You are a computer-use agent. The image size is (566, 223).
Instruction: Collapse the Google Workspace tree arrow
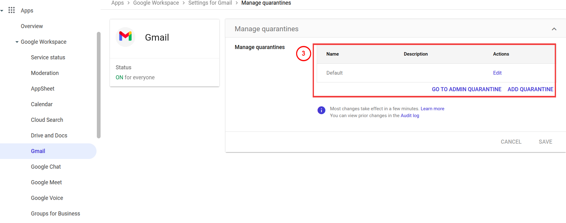tap(17, 42)
